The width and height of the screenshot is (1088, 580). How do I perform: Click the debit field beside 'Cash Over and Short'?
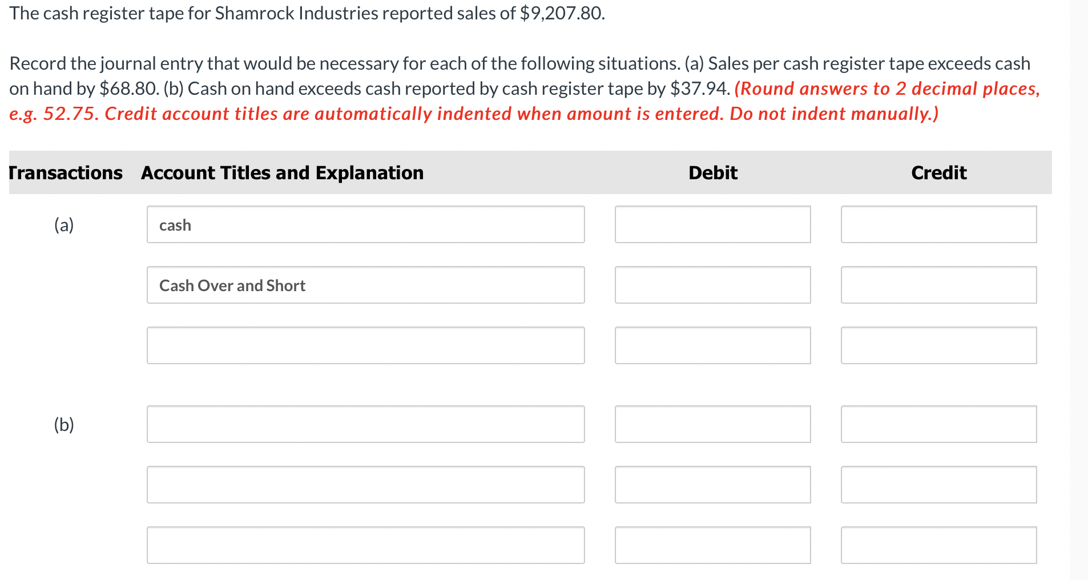tap(712, 285)
